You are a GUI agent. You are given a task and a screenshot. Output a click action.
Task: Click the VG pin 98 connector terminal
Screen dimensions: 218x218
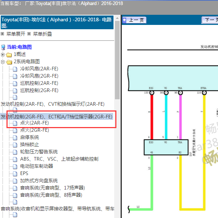pyautogui.click(x=166, y=93)
